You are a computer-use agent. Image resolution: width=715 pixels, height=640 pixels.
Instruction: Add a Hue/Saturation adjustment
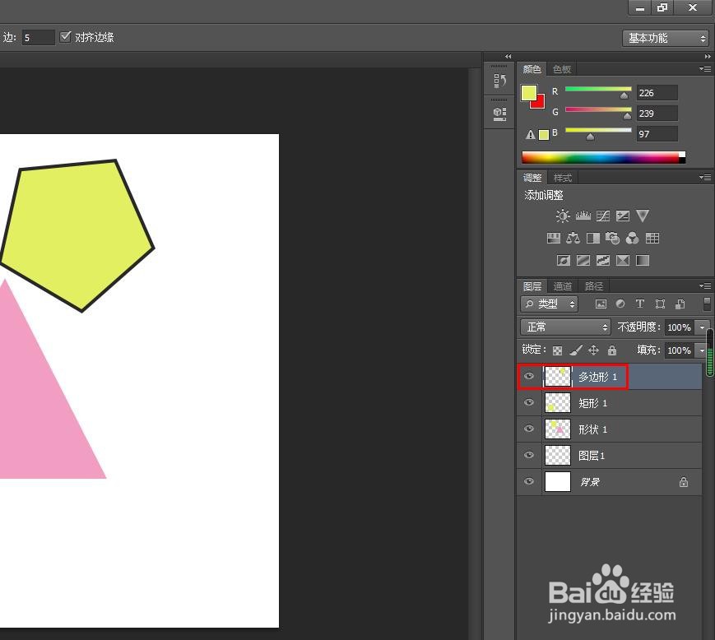[x=554, y=238]
